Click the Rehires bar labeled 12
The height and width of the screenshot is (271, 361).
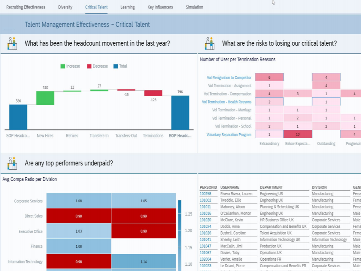coord(72,91)
